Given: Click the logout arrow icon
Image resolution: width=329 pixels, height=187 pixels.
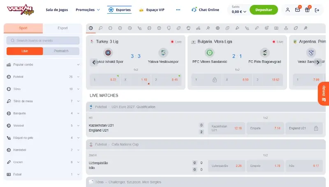Looking at the screenshot, I should click(317, 10).
